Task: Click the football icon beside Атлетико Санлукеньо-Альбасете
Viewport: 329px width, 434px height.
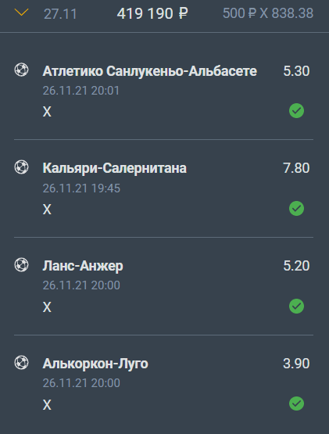Action: [21, 70]
